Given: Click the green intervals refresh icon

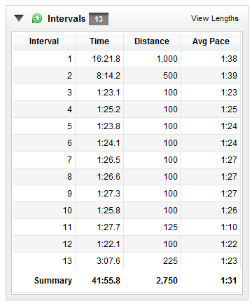Looking at the screenshot, I should [37, 18].
